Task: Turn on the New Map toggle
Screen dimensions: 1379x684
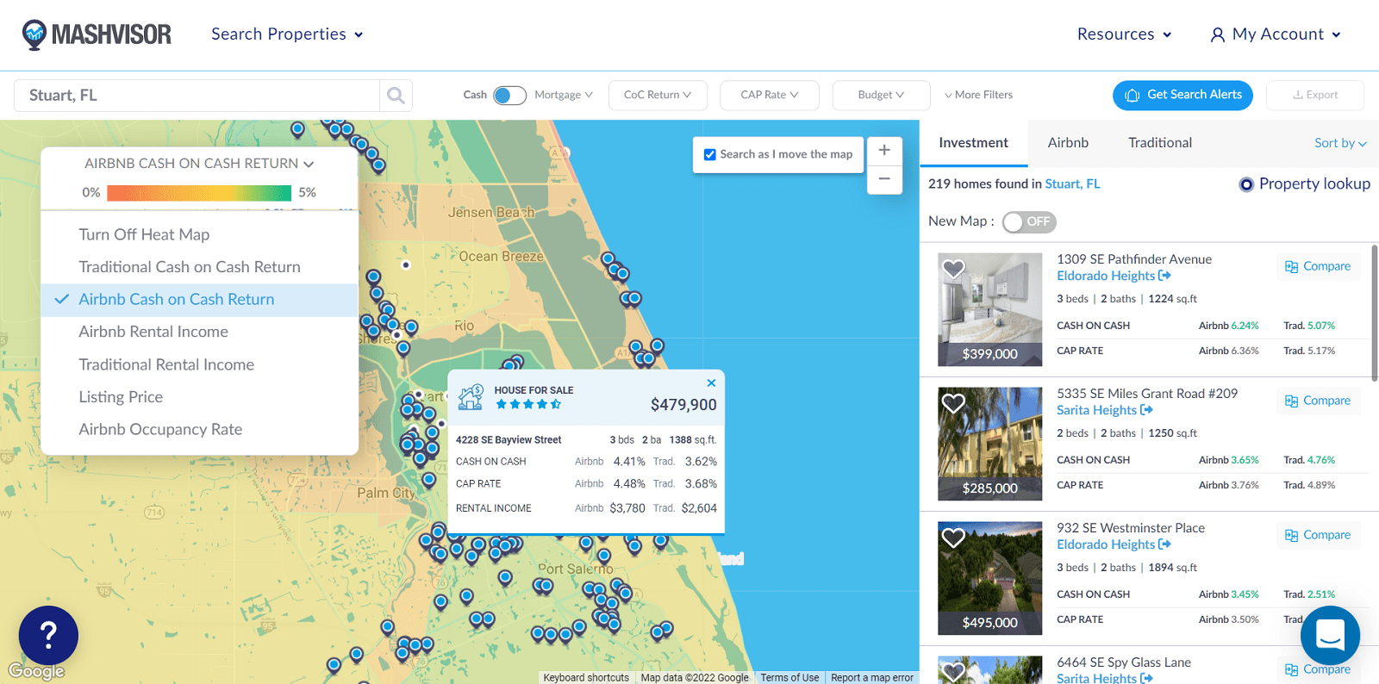Action: pyautogui.click(x=1029, y=222)
